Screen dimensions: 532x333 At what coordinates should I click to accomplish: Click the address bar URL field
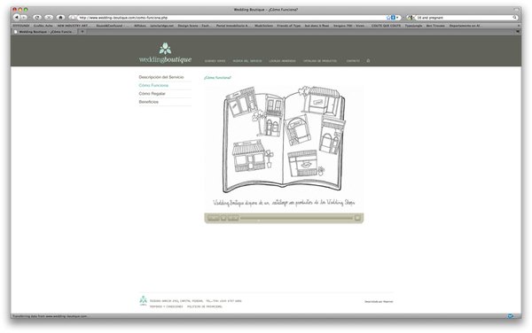point(231,18)
